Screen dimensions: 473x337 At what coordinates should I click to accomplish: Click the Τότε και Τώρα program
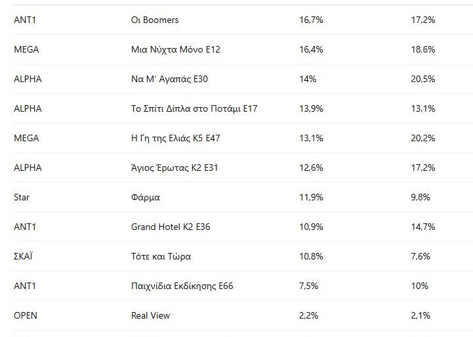(161, 256)
